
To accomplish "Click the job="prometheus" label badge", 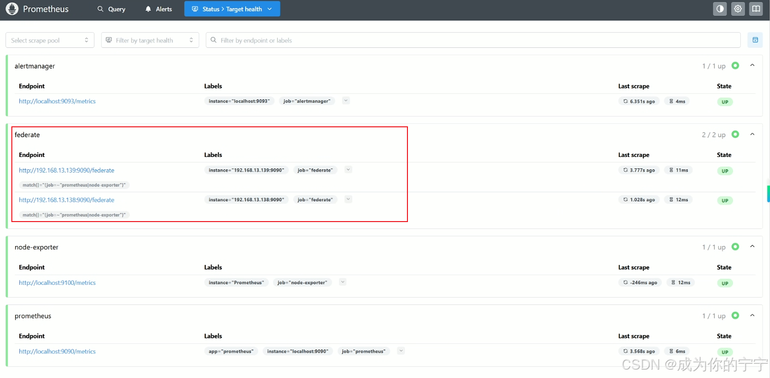I will point(364,351).
